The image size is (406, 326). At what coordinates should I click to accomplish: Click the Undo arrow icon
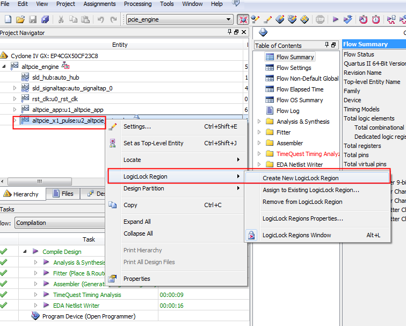[x=101, y=19]
